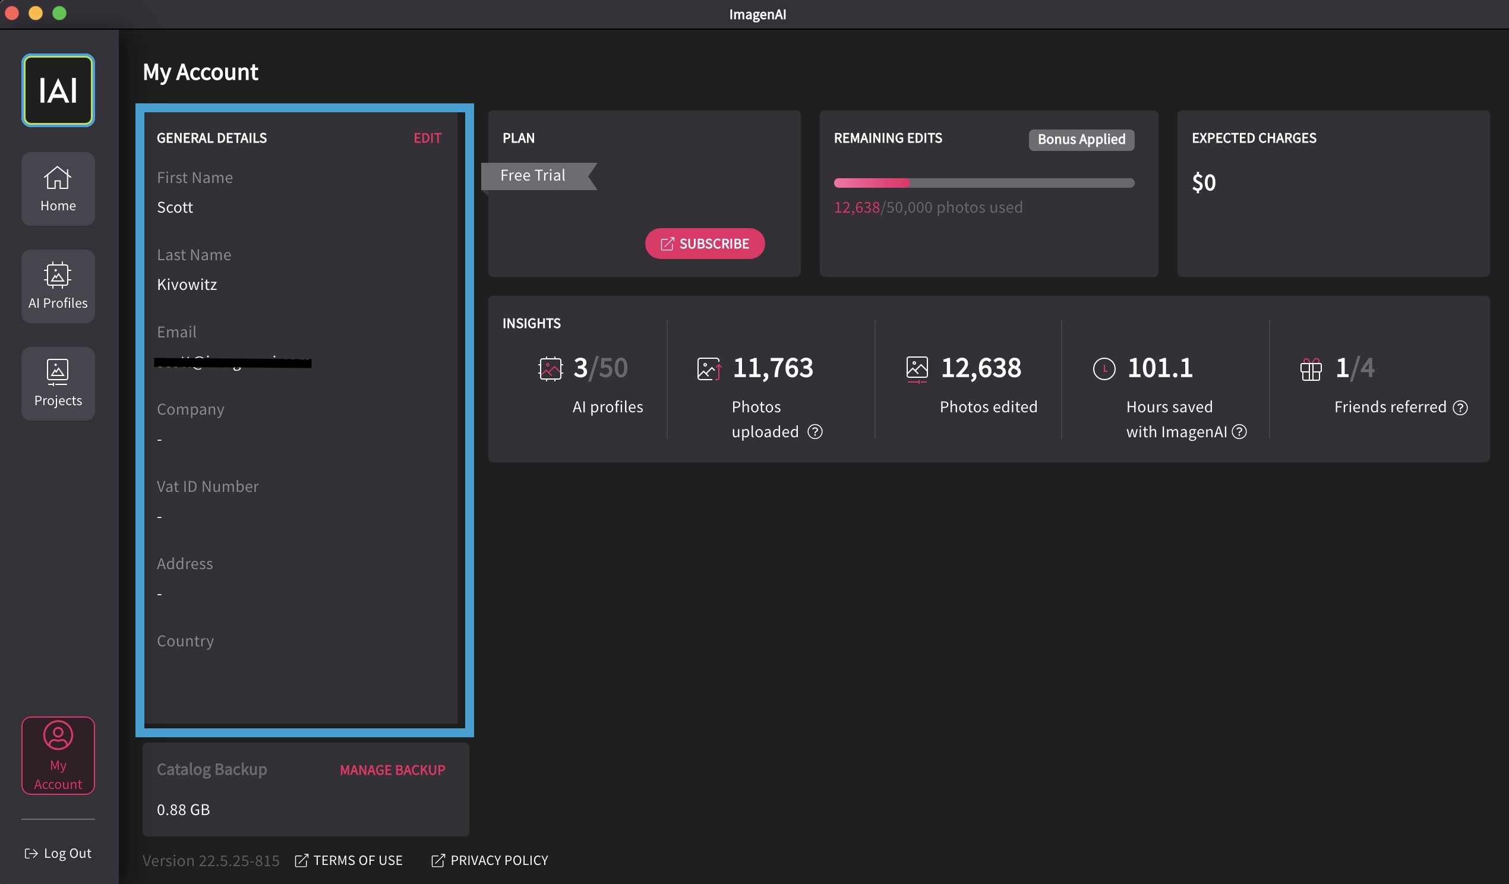Open the Terms of Use link
Image resolution: width=1509 pixels, height=884 pixels.
coord(358,861)
